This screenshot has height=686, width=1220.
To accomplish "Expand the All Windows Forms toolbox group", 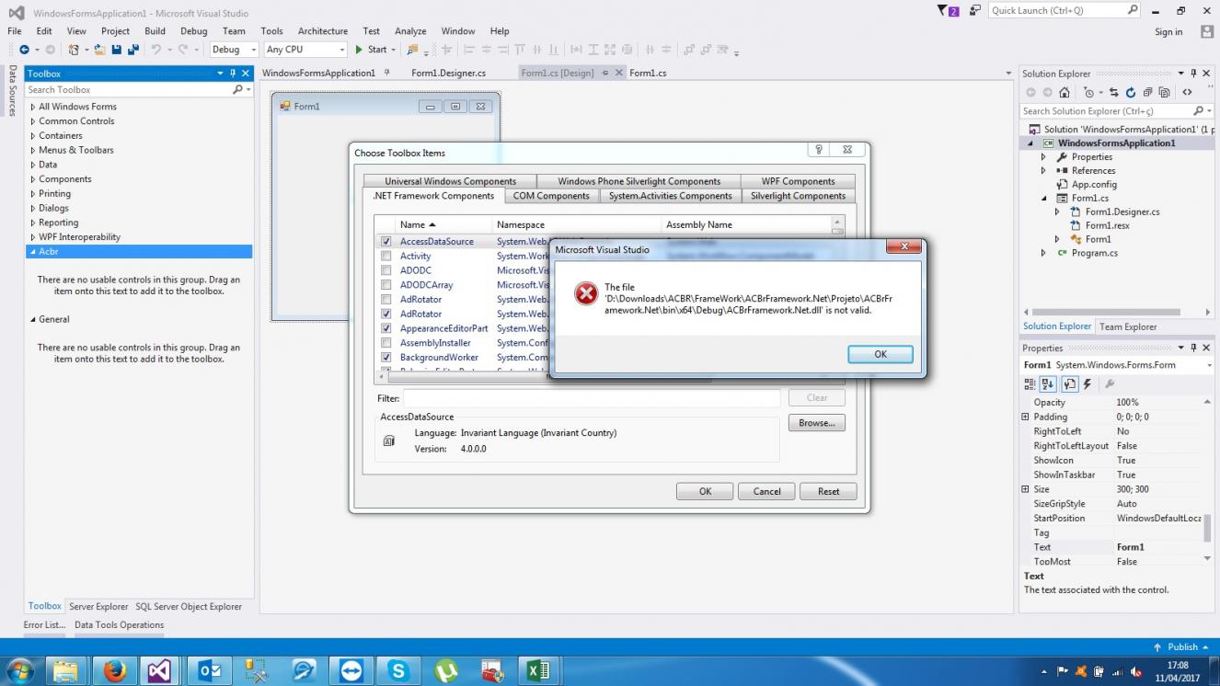I will [33, 107].
